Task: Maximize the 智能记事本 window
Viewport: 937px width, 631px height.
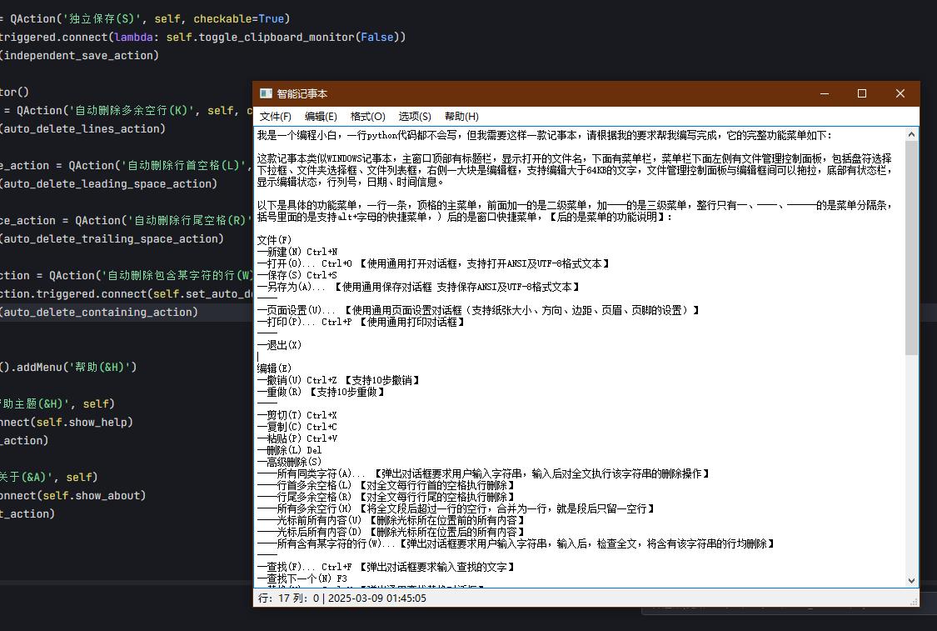Action: point(862,93)
